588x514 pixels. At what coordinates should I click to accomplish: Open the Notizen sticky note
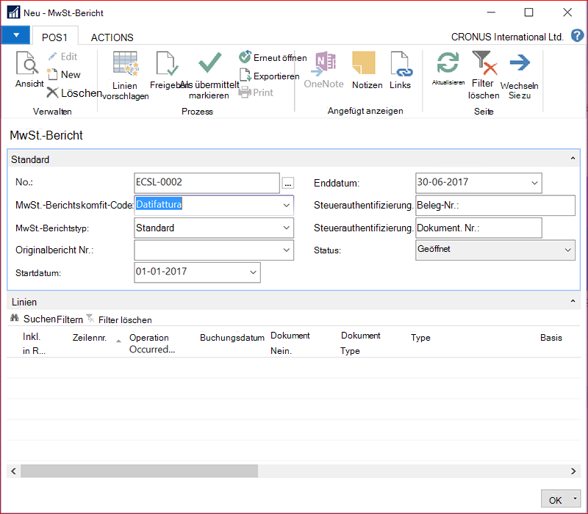(364, 62)
